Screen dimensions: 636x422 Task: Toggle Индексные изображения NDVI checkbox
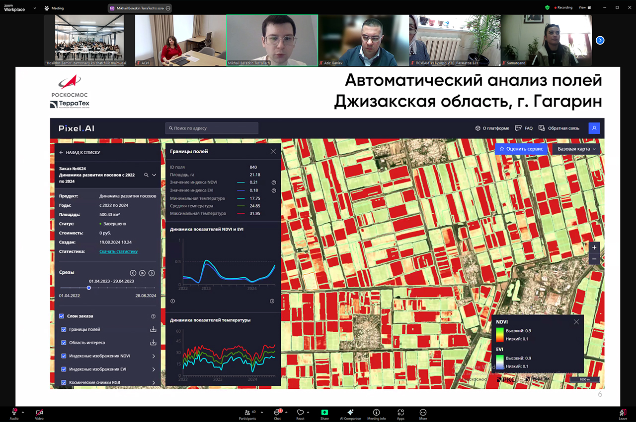[x=64, y=356]
